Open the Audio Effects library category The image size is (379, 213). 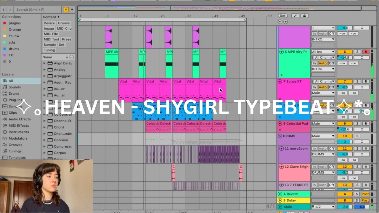(x=20, y=119)
